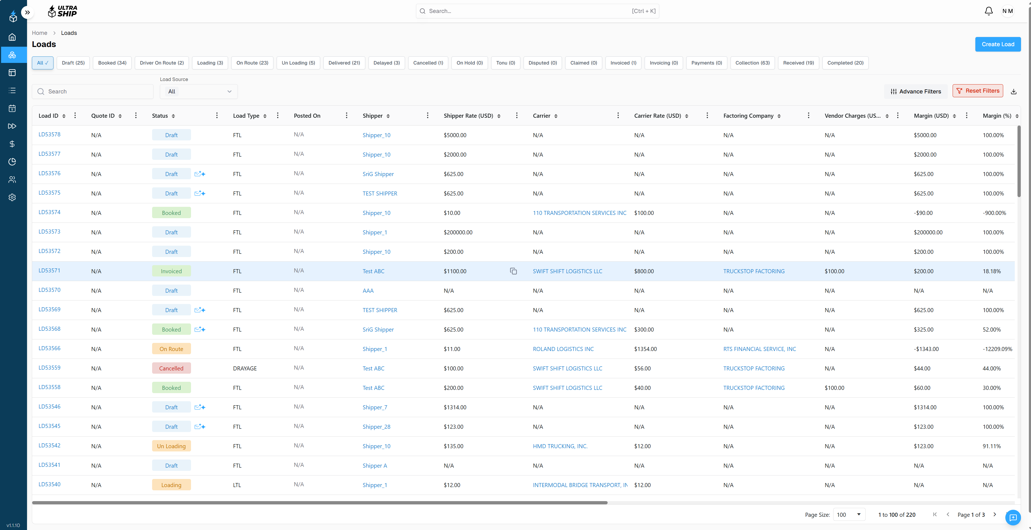
Task: Open the calendar icon in the sidebar
Action: point(12,108)
